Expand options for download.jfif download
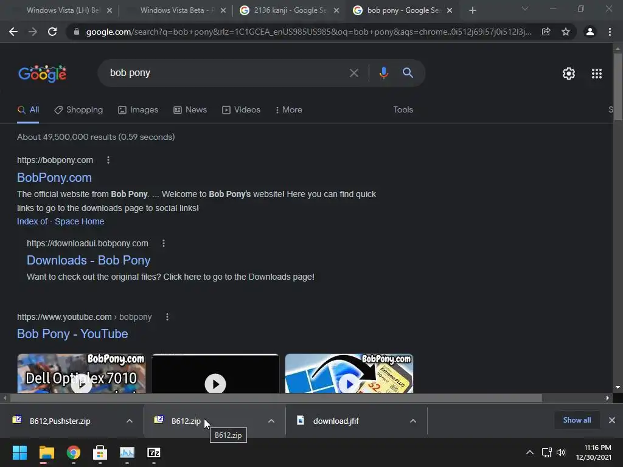 (x=413, y=421)
